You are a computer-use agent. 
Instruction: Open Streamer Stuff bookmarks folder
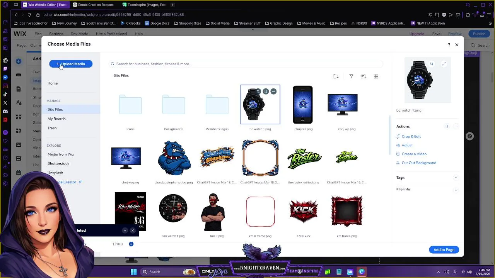pyautogui.click(x=247, y=23)
